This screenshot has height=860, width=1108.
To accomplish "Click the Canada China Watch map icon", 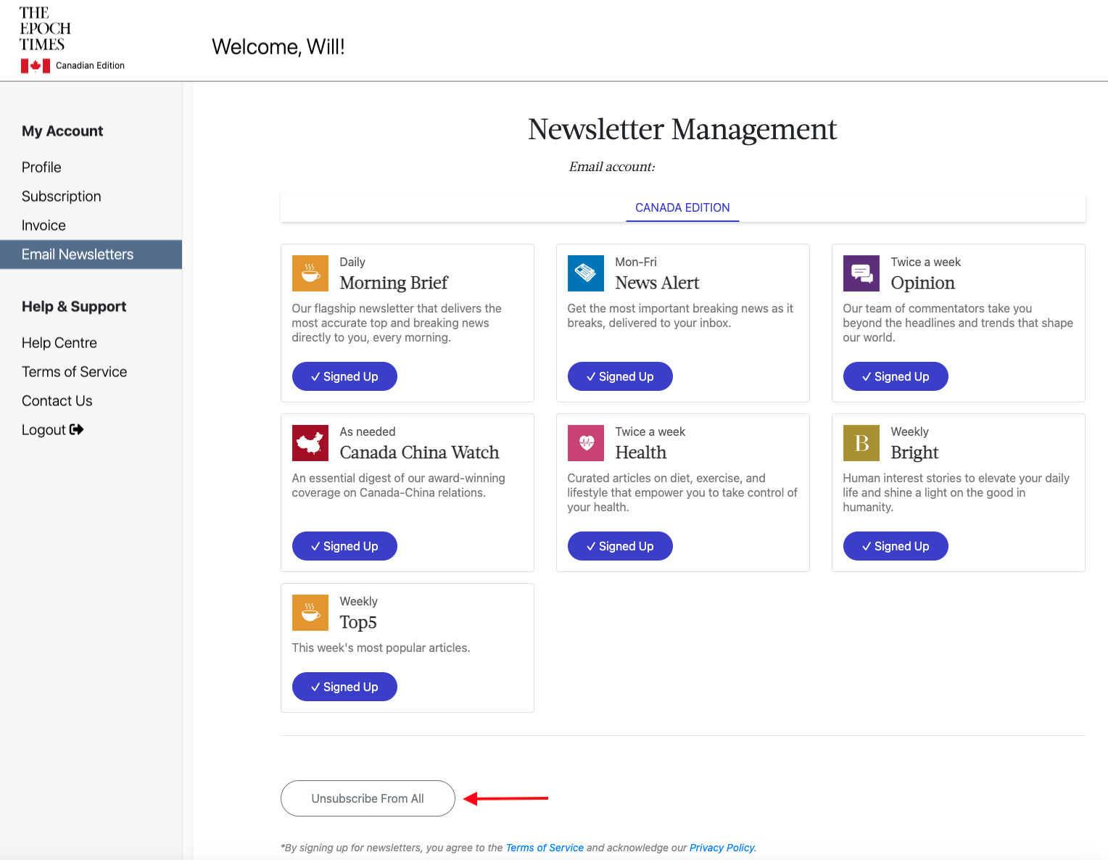I will click(310, 443).
